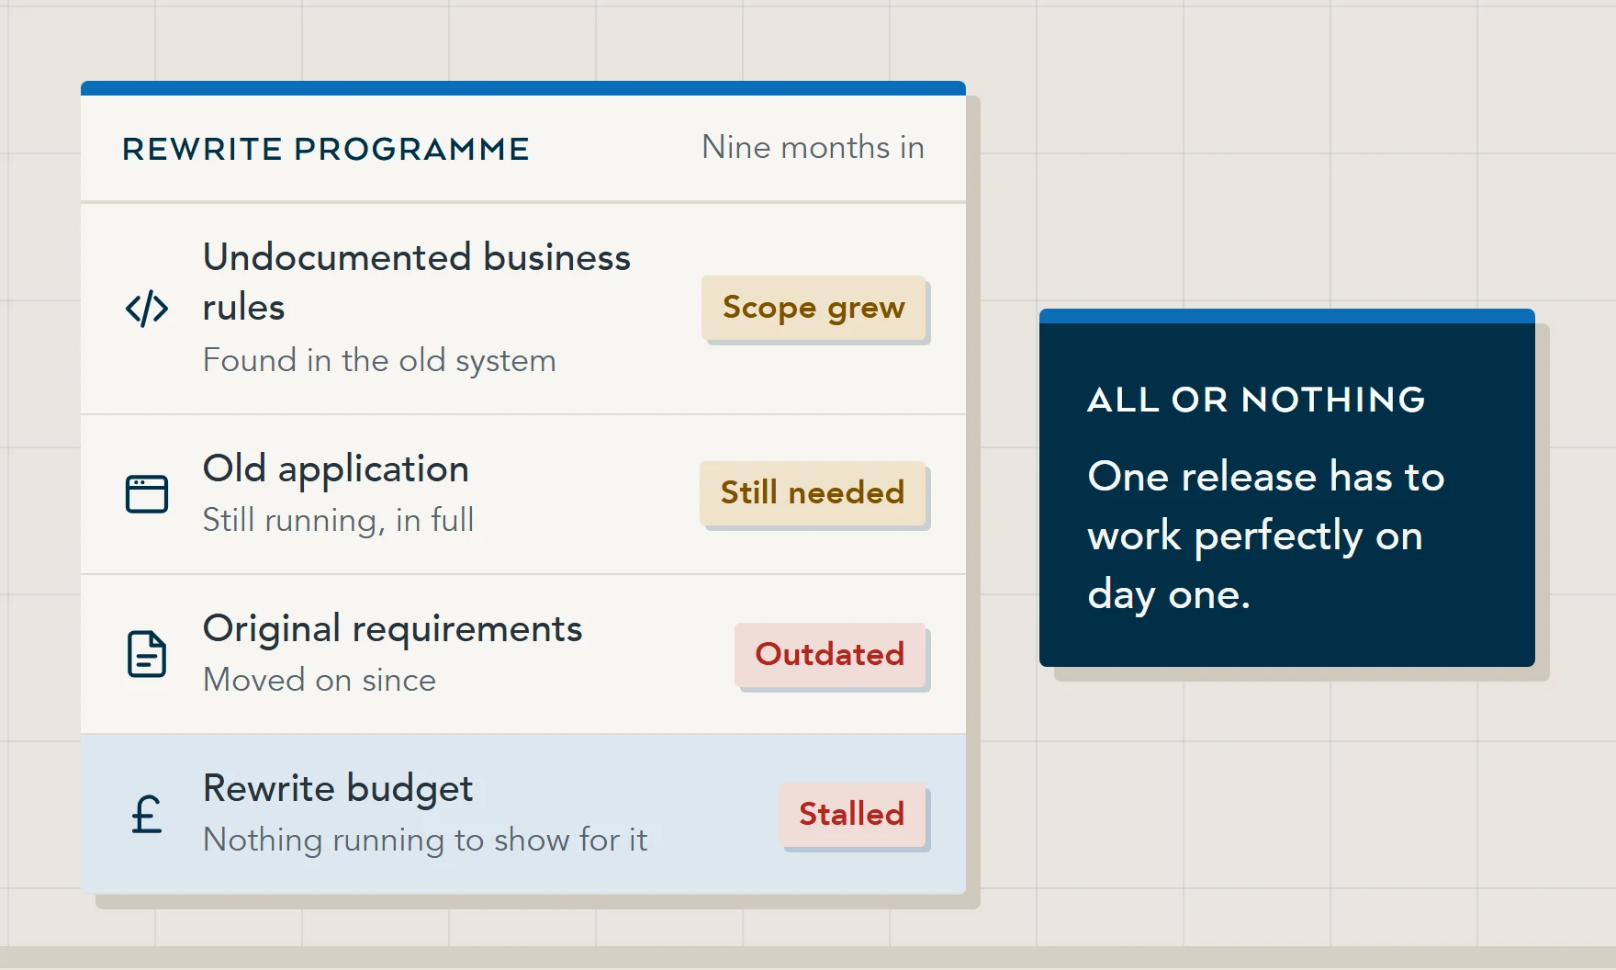Viewport: 1616px width, 970px height.
Task: Click the browser window icon beside Old application
Action: [147, 494]
